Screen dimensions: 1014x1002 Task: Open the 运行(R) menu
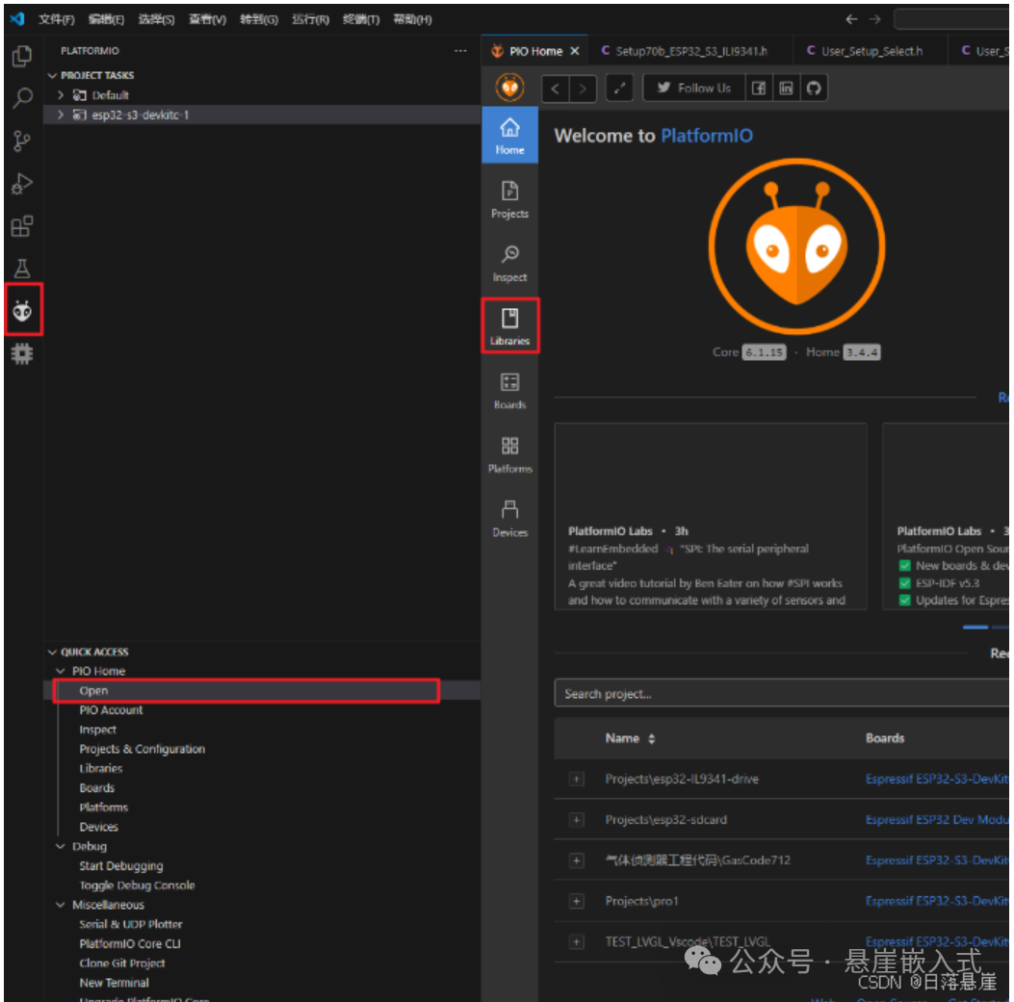(309, 18)
